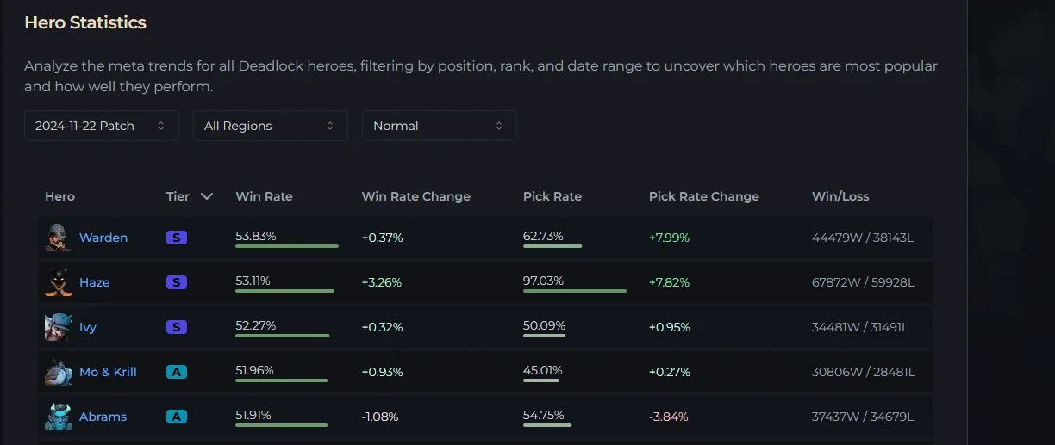Open the Abrams hero link

(103, 417)
